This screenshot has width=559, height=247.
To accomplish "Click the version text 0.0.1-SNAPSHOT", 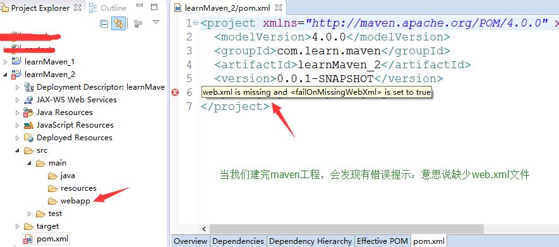I will (x=325, y=79).
